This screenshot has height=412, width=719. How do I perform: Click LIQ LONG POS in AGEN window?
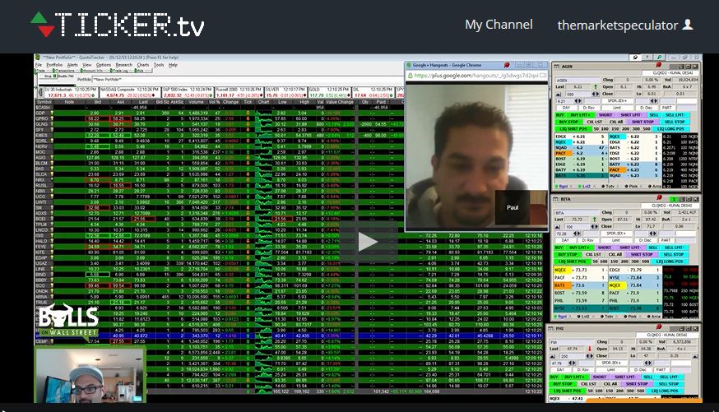click(670, 129)
